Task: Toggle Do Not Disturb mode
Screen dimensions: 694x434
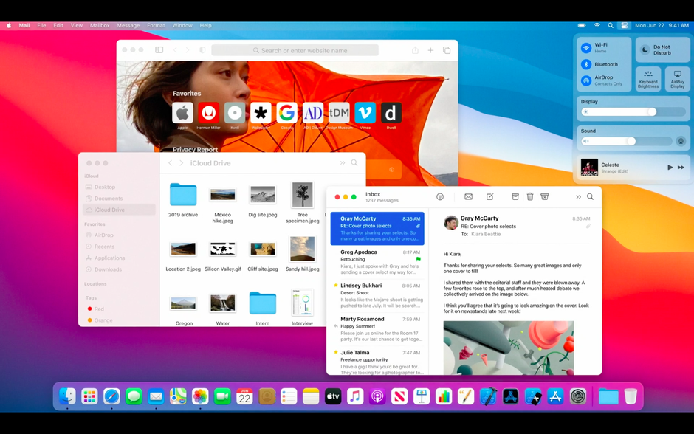Action: click(x=664, y=49)
